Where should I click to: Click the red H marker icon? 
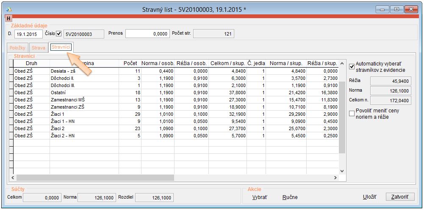8,18
